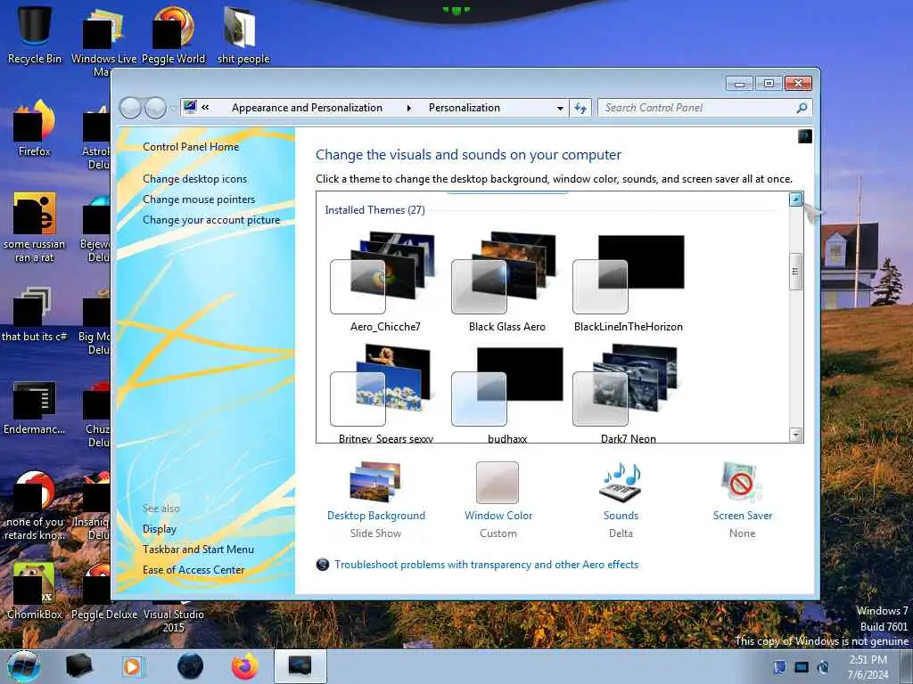The height and width of the screenshot is (684, 913).
Task: Open the Window Color swatch
Action: pos(498,483)
